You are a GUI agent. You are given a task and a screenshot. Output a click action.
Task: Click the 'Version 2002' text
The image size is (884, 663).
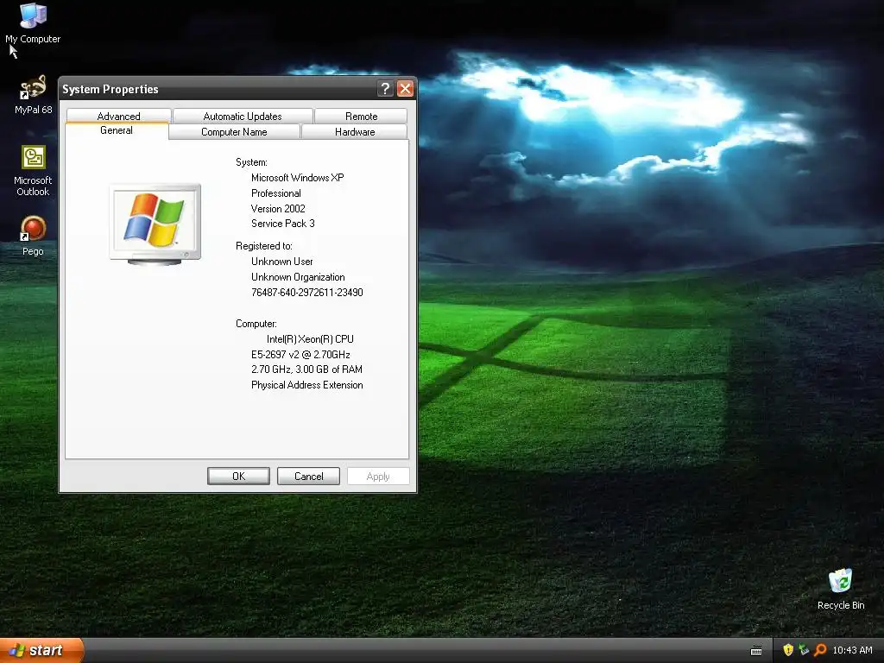pyautogui.click(x=278, y=209)
